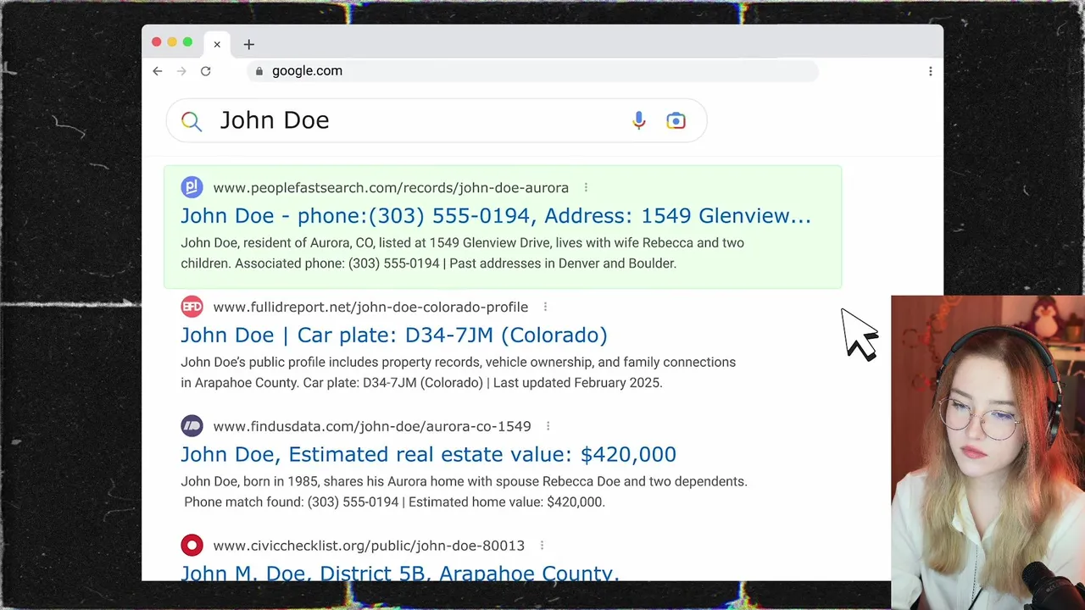Open options menu for peoplefastsearch result
The height and width of the screenshot is (610, 1085).
[586, 188]
